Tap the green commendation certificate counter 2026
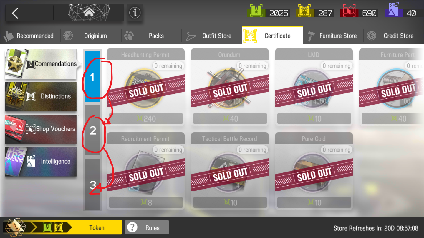Viewport: 424px width, 238px height. tap(268, 13)
